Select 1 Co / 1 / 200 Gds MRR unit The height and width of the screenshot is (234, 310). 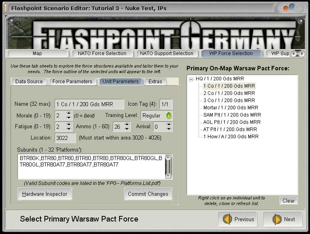[229, 86]
